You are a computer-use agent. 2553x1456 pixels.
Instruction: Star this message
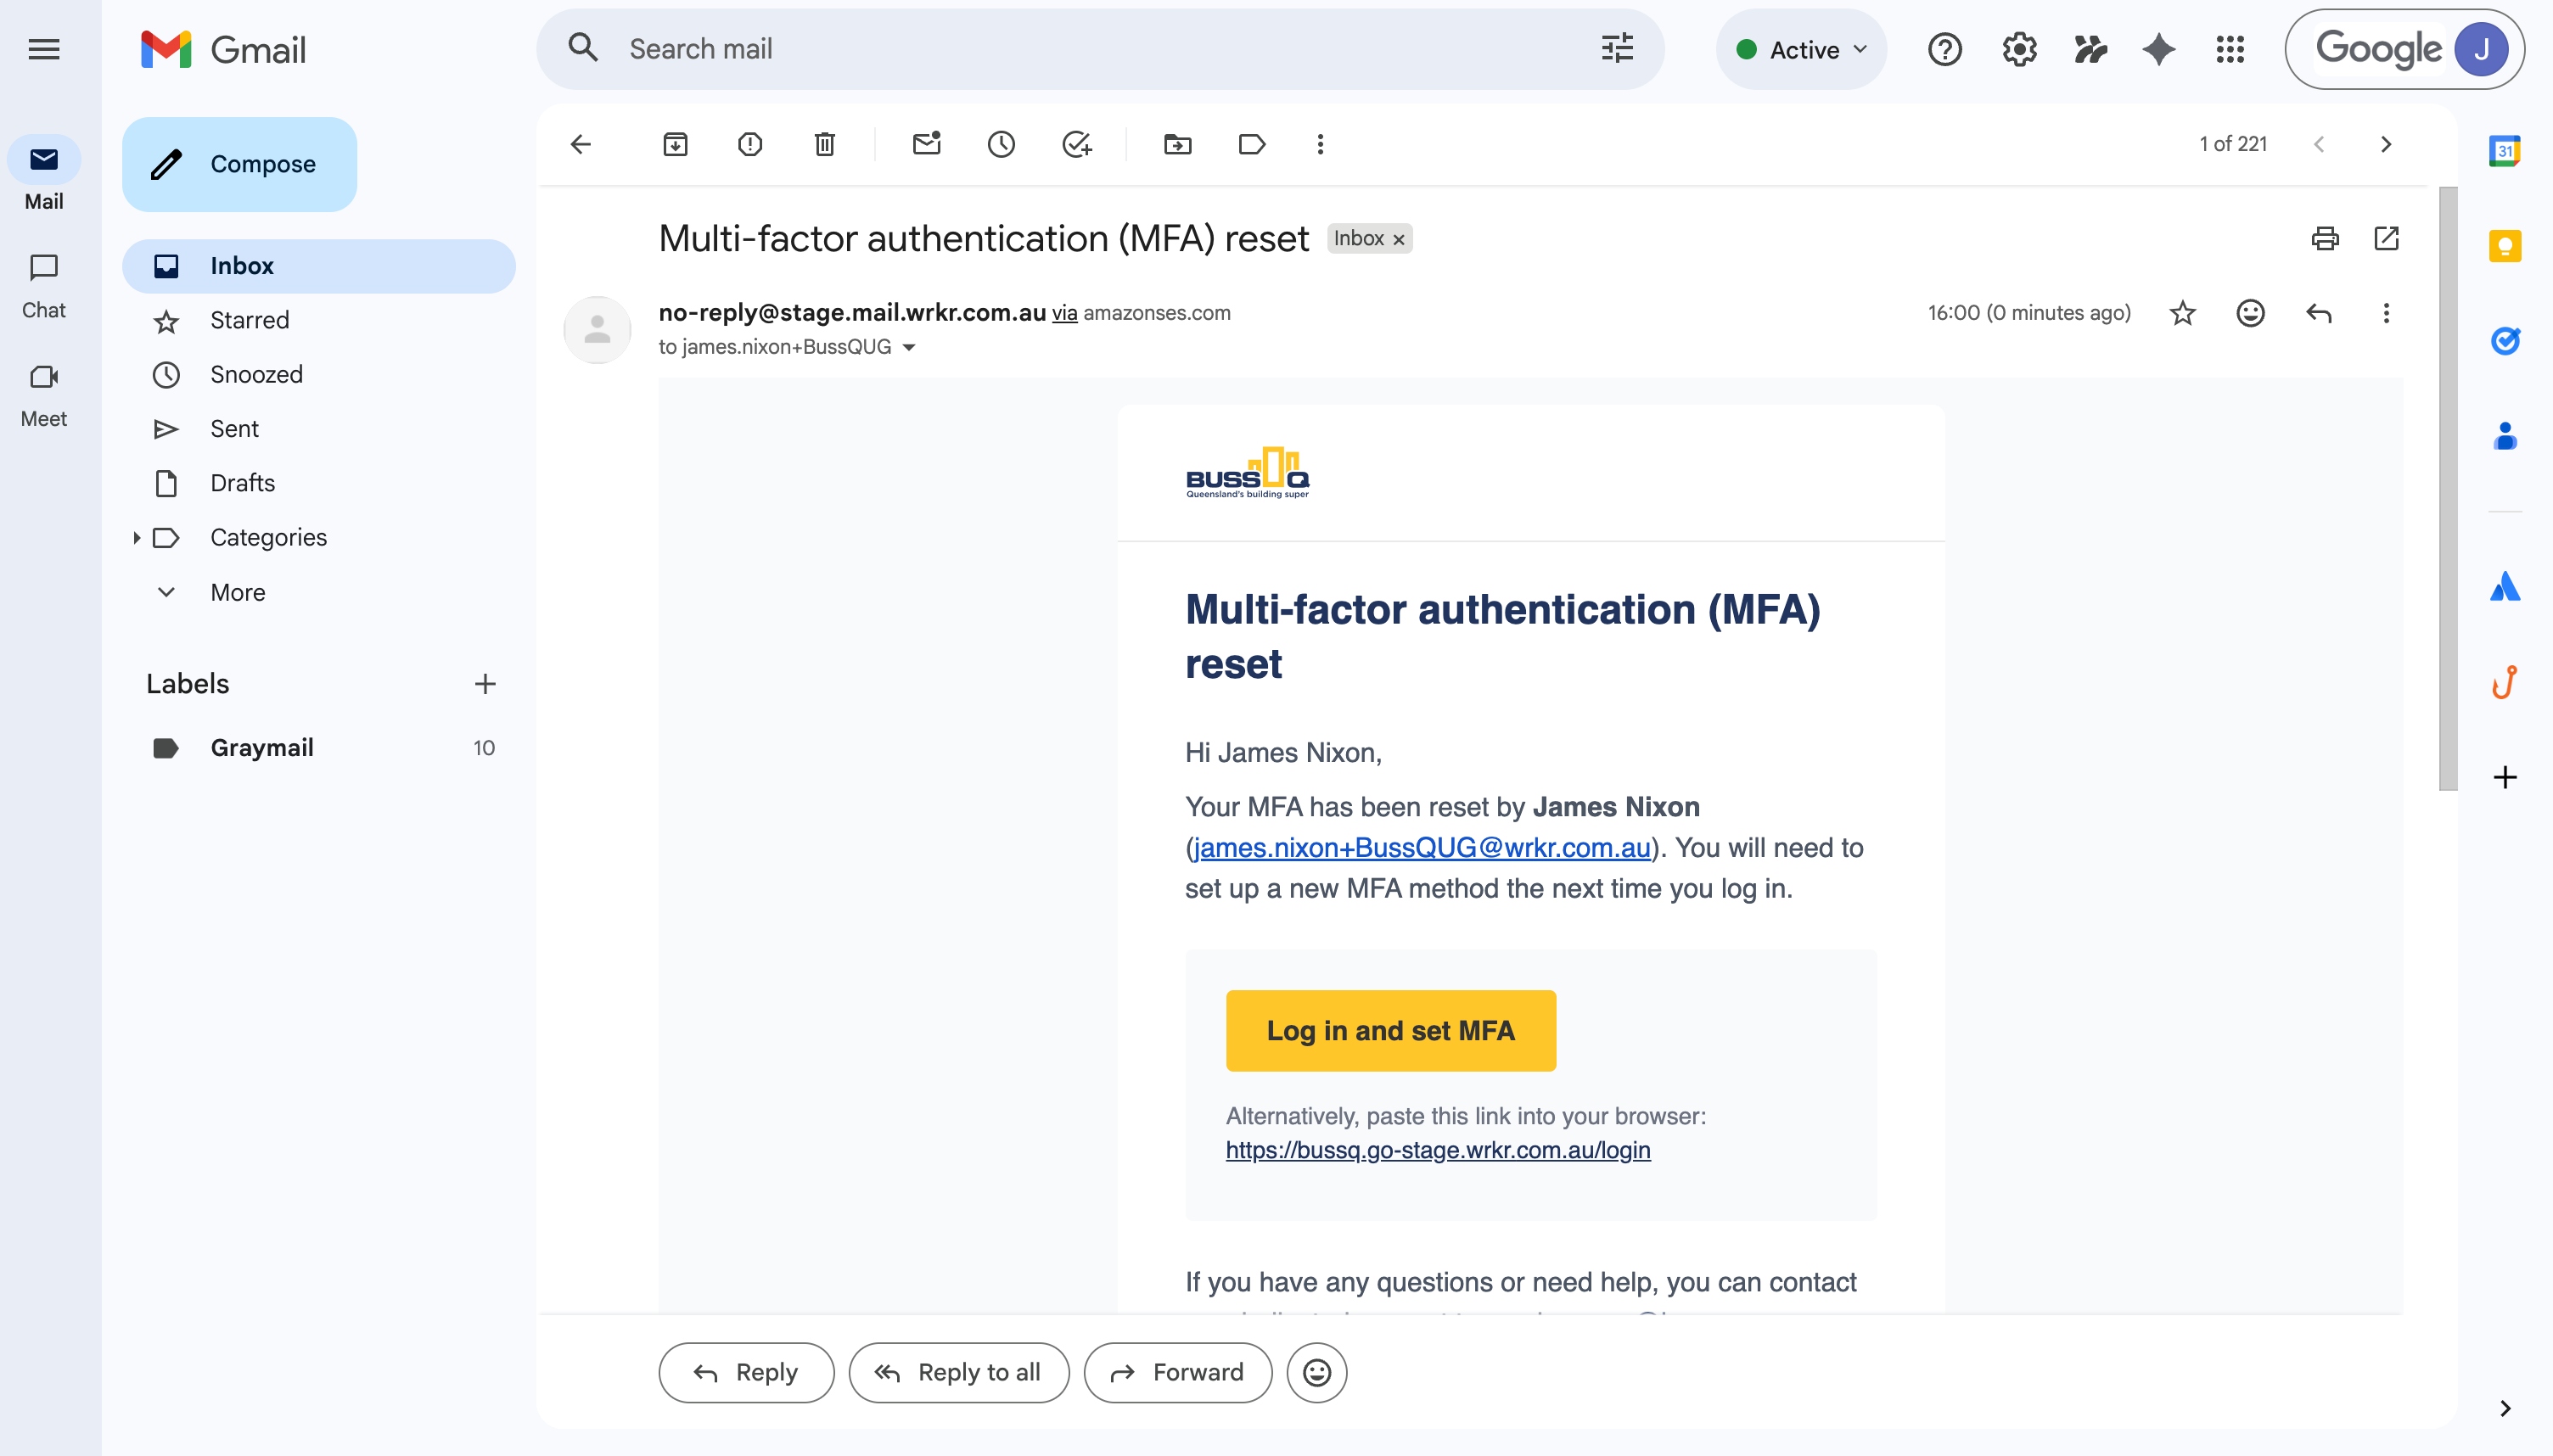(2182, 313)
